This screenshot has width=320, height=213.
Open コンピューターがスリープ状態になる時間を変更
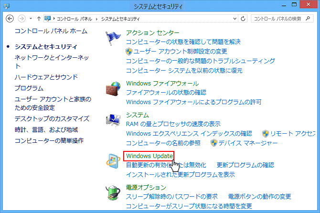[189, 206]
